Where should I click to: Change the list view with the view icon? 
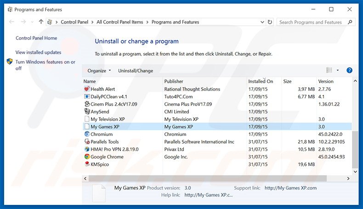329,70
